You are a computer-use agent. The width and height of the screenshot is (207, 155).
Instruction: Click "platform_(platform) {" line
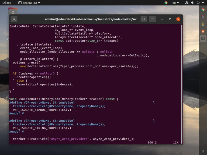[x=39, y=59]
